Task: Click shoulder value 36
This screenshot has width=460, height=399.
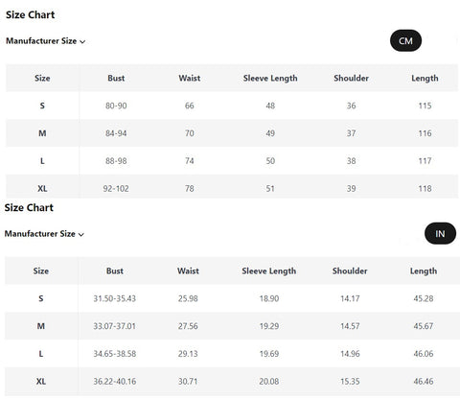Action: pos(351,106)
